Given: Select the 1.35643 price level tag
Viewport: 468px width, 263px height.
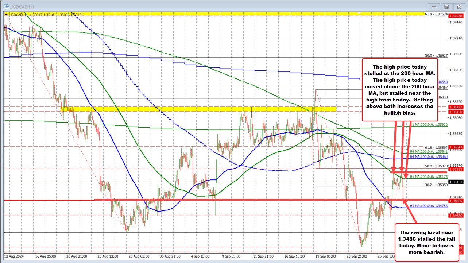Looking at the screenshot, I should 456,147.
